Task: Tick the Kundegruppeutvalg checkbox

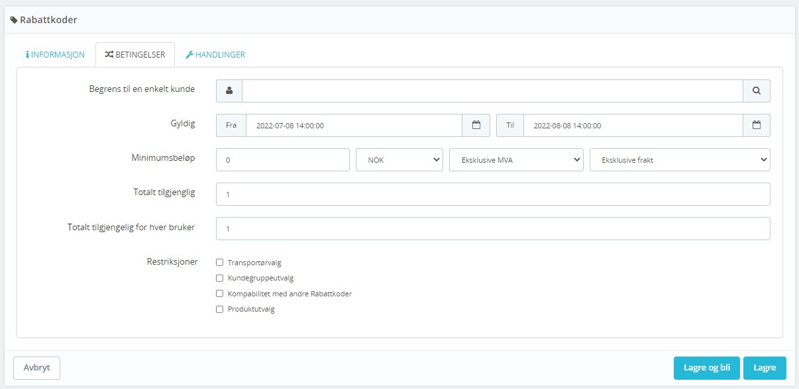Action: (220, 278)
